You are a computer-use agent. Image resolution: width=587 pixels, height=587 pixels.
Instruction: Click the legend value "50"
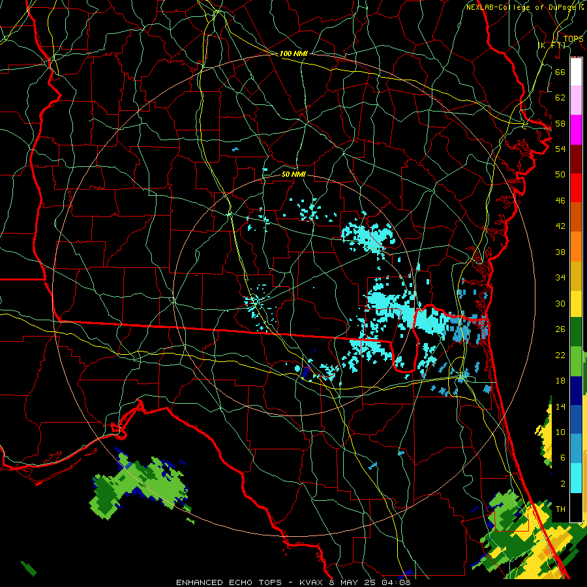[560, 174]
